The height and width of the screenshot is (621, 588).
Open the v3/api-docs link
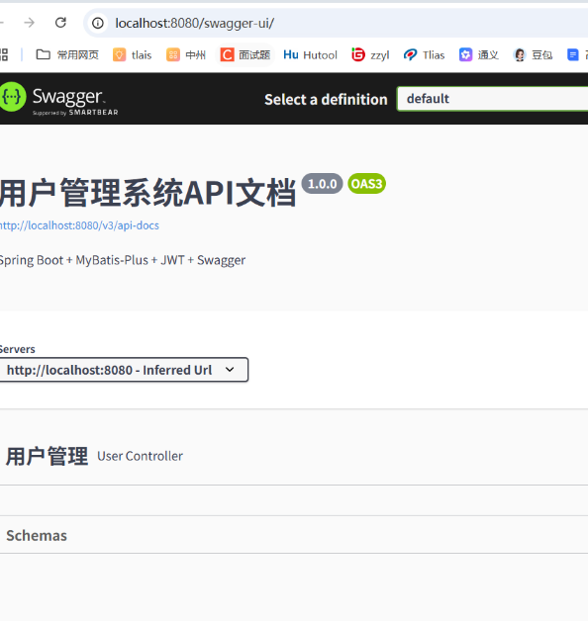click(x=79, y=225)
